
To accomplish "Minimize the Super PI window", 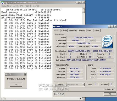I will click(77, 3).
